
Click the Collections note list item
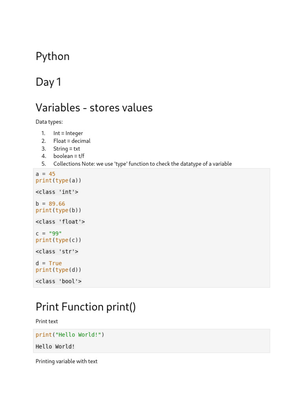click(x=142, y=164)
